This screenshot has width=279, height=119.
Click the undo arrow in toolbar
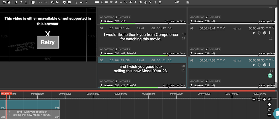[40, 2]
